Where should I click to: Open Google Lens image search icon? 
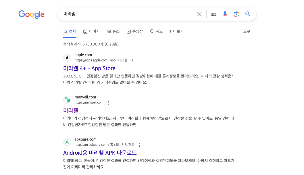pyautogui.click(x=236, y=14)
